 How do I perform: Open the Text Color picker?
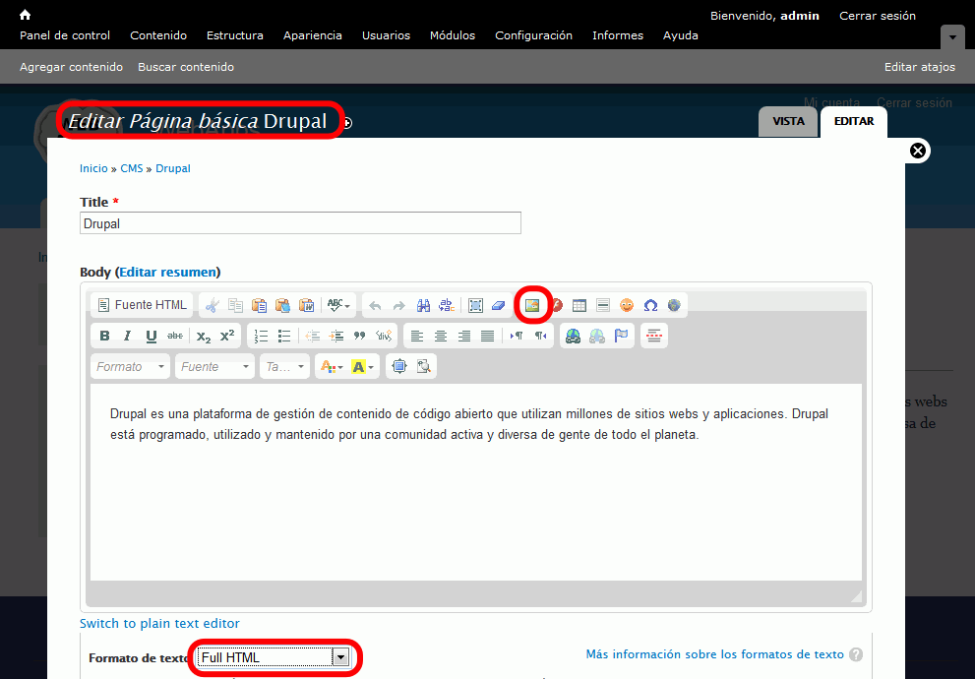(x=331, y=367)
